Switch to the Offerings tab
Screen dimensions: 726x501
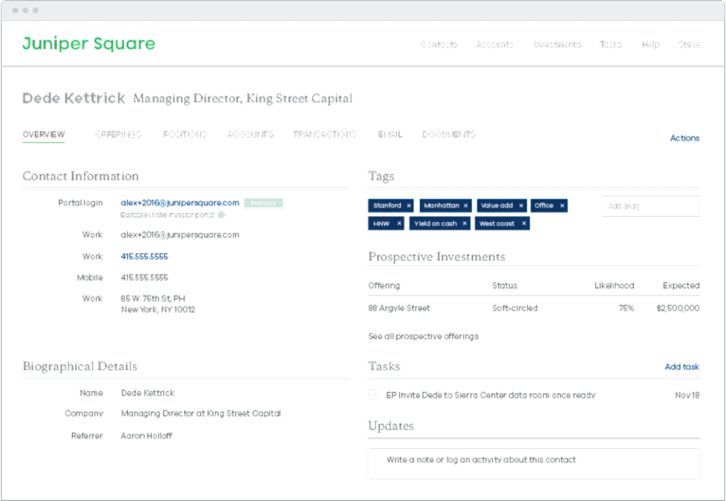coord(118,134)
